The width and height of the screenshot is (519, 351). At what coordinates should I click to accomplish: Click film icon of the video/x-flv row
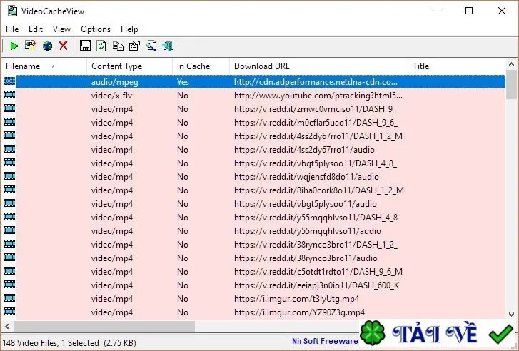[9, 95]
